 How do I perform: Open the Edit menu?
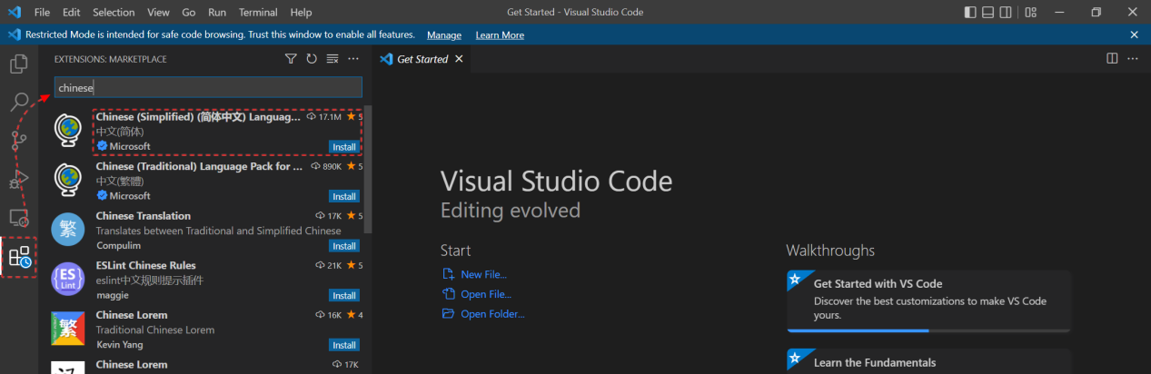[72, 13]
